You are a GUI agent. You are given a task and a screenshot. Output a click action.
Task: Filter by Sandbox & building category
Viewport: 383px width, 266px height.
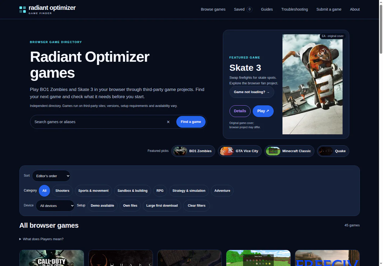132,191
